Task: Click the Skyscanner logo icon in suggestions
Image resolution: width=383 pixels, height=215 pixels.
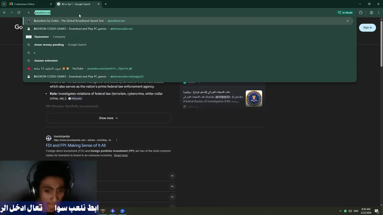Action: (x=29, y=37)
